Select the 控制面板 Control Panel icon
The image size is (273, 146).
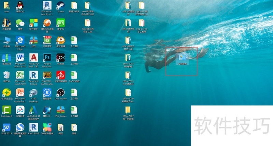coord(182,58)
